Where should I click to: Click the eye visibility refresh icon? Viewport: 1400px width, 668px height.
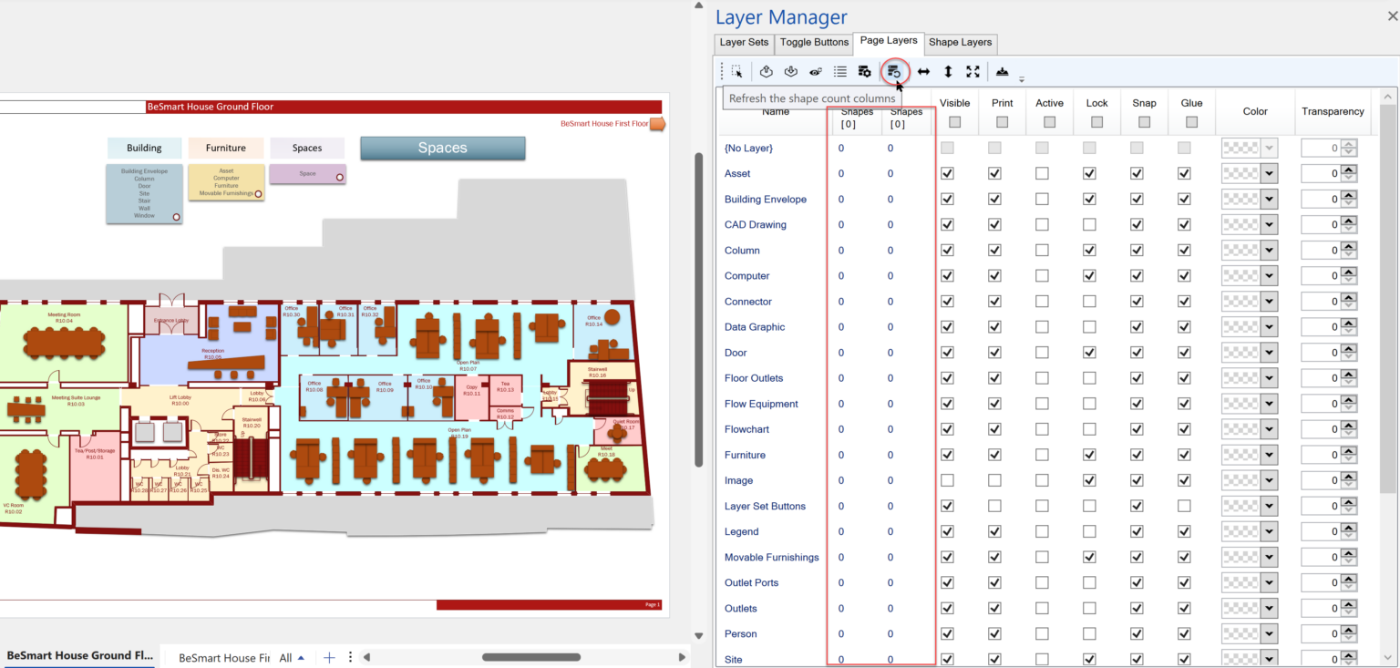click(816, 71)
